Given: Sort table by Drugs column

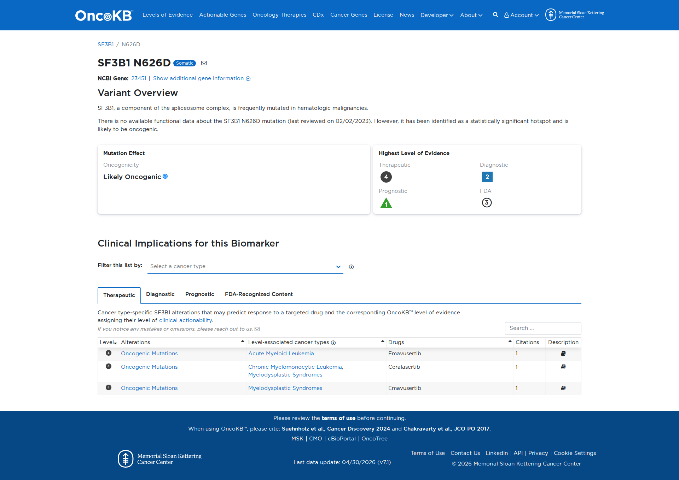Looking at the screenshot, I should 450,342.
